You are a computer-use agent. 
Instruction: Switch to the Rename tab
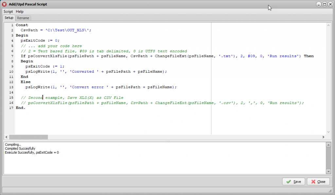[23, 18]
